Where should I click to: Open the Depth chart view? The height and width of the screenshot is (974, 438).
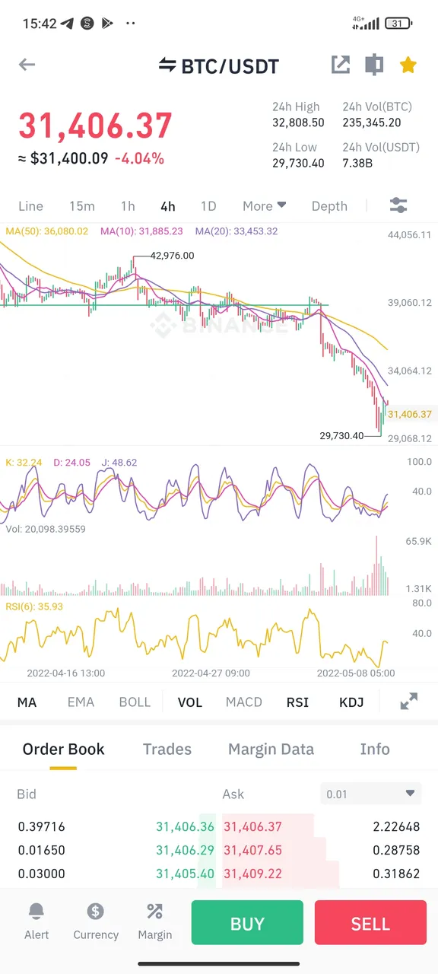(329, 206)
